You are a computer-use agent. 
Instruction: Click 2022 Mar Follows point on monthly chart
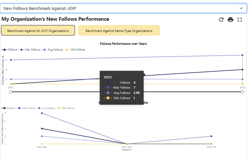click(42, 128)
